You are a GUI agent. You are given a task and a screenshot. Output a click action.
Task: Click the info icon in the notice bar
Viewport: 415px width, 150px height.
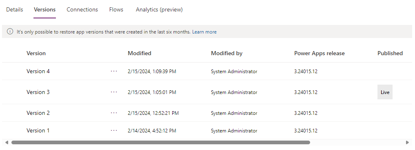pos(10,32)
